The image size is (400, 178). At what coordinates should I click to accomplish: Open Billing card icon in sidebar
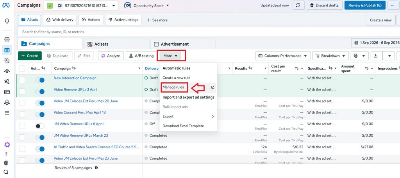[7, 92]
